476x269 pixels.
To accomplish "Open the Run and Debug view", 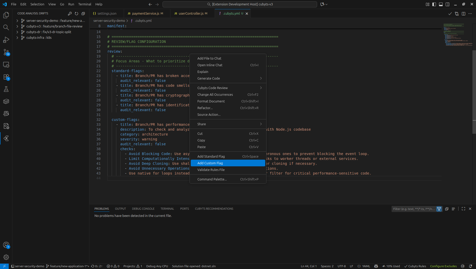I will [6, 40].
